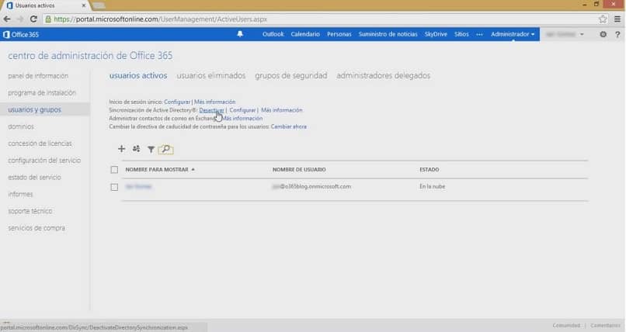Image resolution: width=626 pixels, height=332 pixels.
Task: Switch to grupos de seguridad tab
Action: (x=290, y=75)
